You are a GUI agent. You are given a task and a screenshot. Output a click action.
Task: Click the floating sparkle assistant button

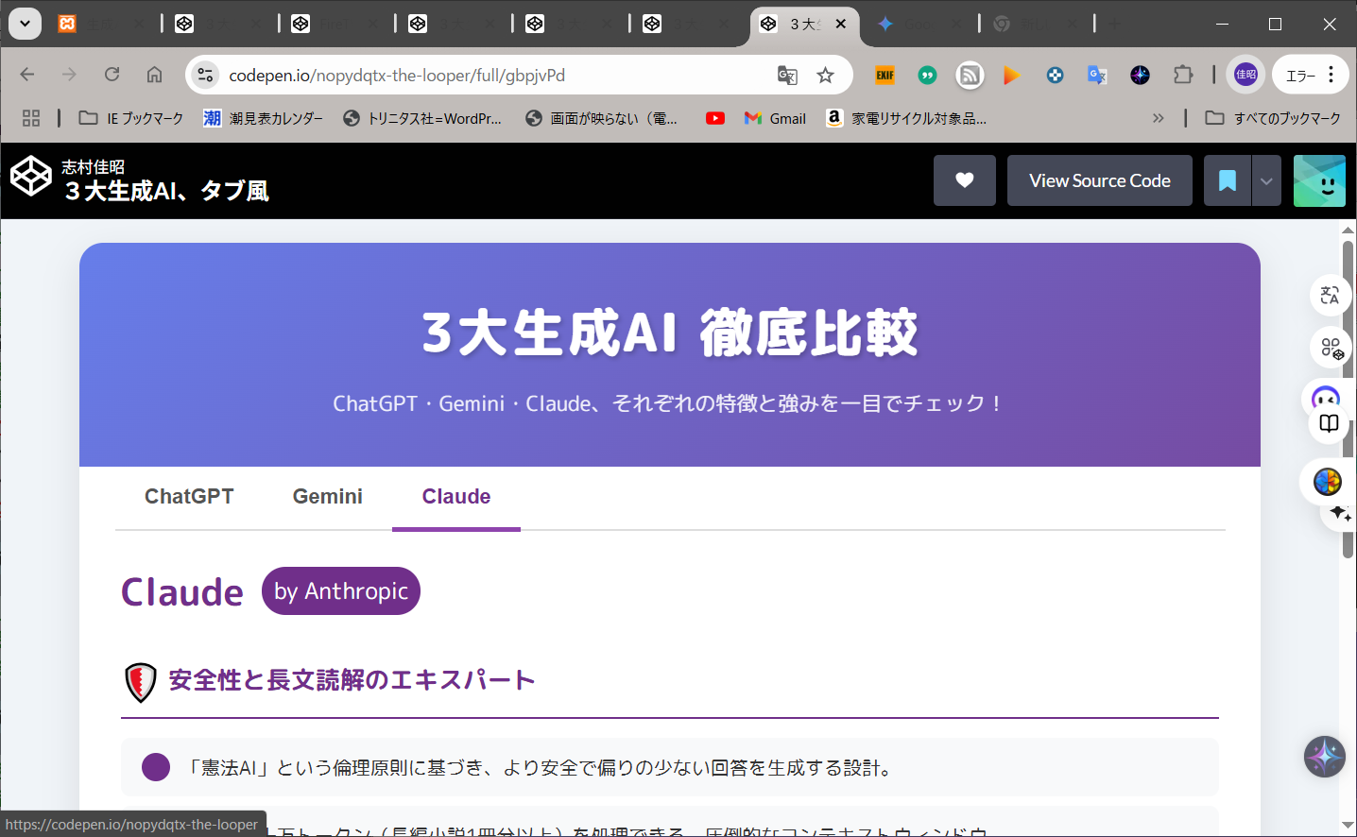click(x=1325, y=757)
